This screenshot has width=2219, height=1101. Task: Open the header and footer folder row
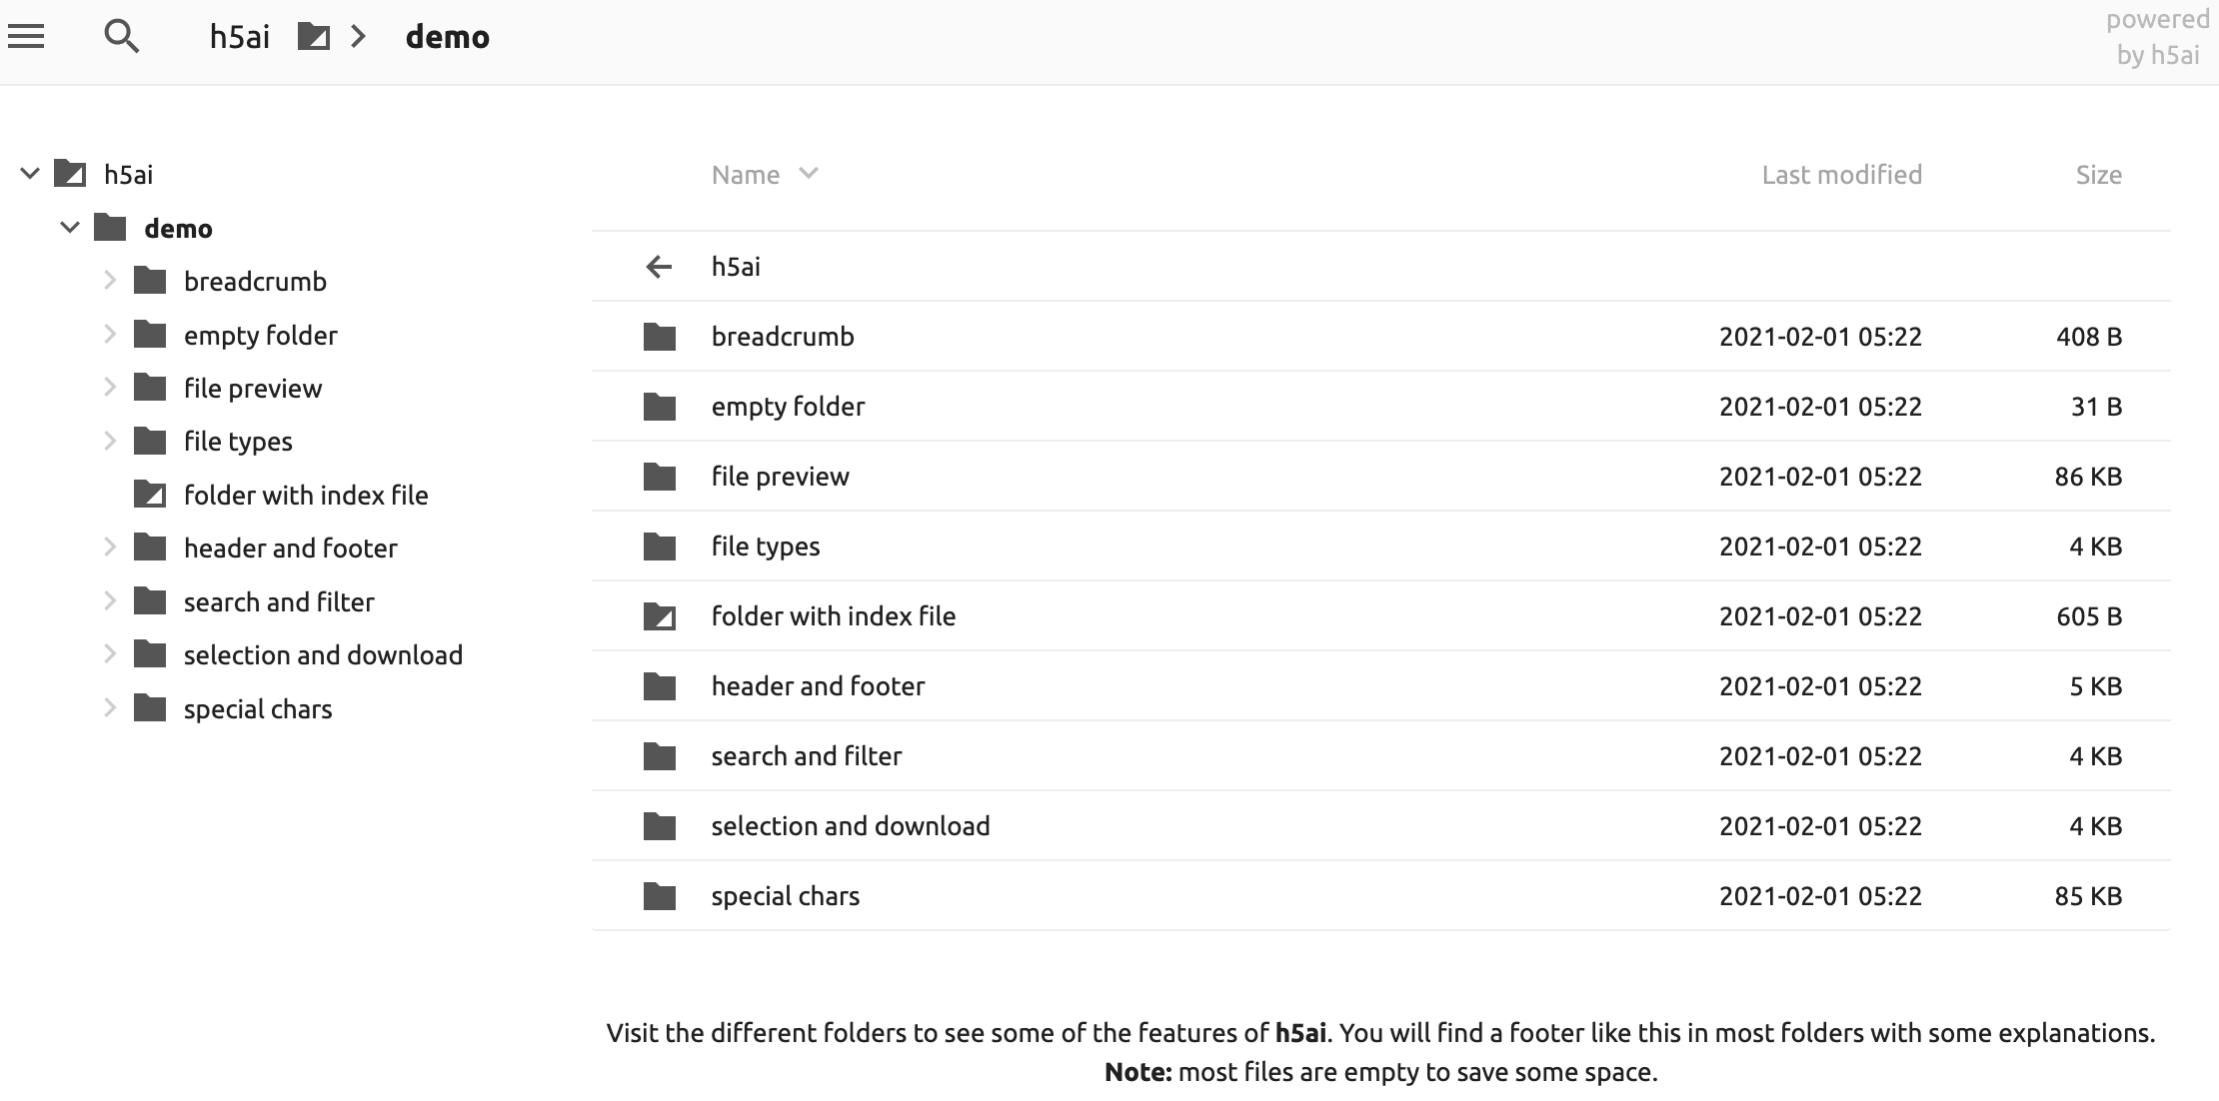818,686
